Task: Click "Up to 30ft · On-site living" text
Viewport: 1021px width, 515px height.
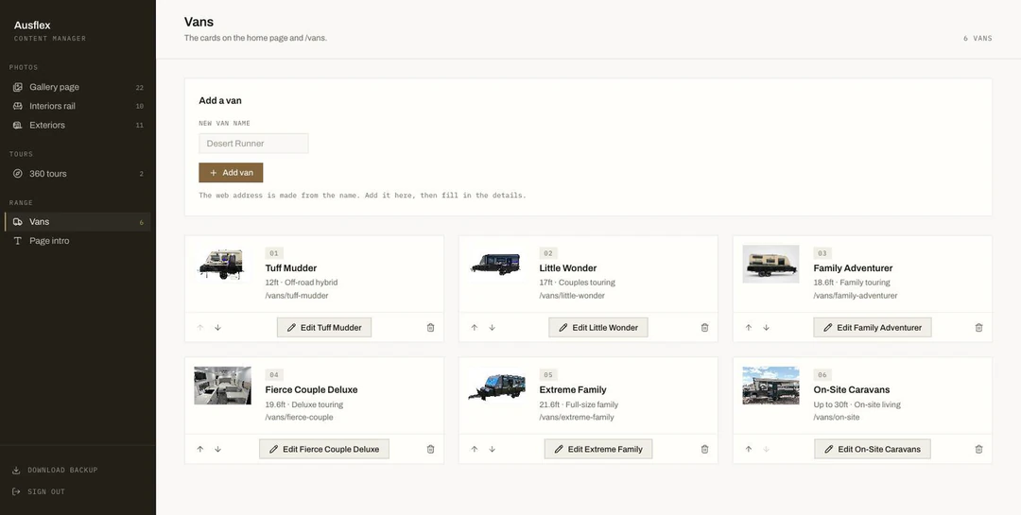Action: (x=857, y=404)
